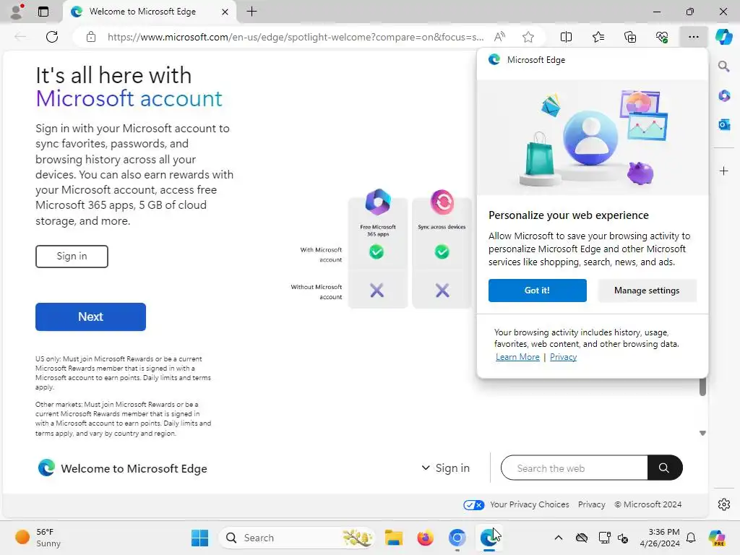View site information lock icon
Viewport: 740px width, 555px height.
(91, 37)
